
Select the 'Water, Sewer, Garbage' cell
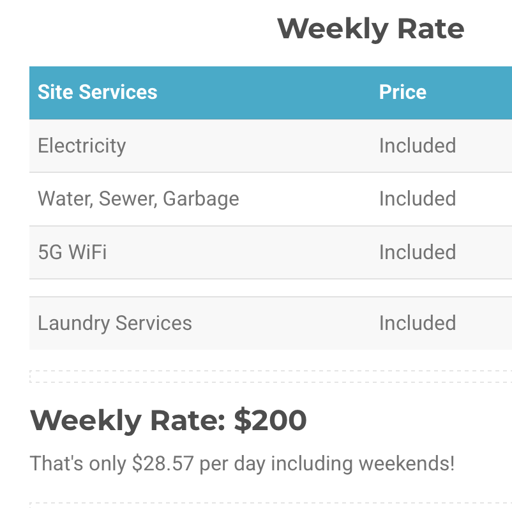tap(139, 198)
